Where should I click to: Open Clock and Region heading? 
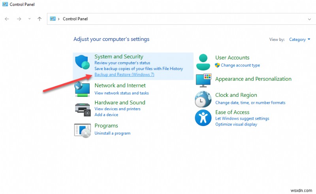tap(236, 95)
